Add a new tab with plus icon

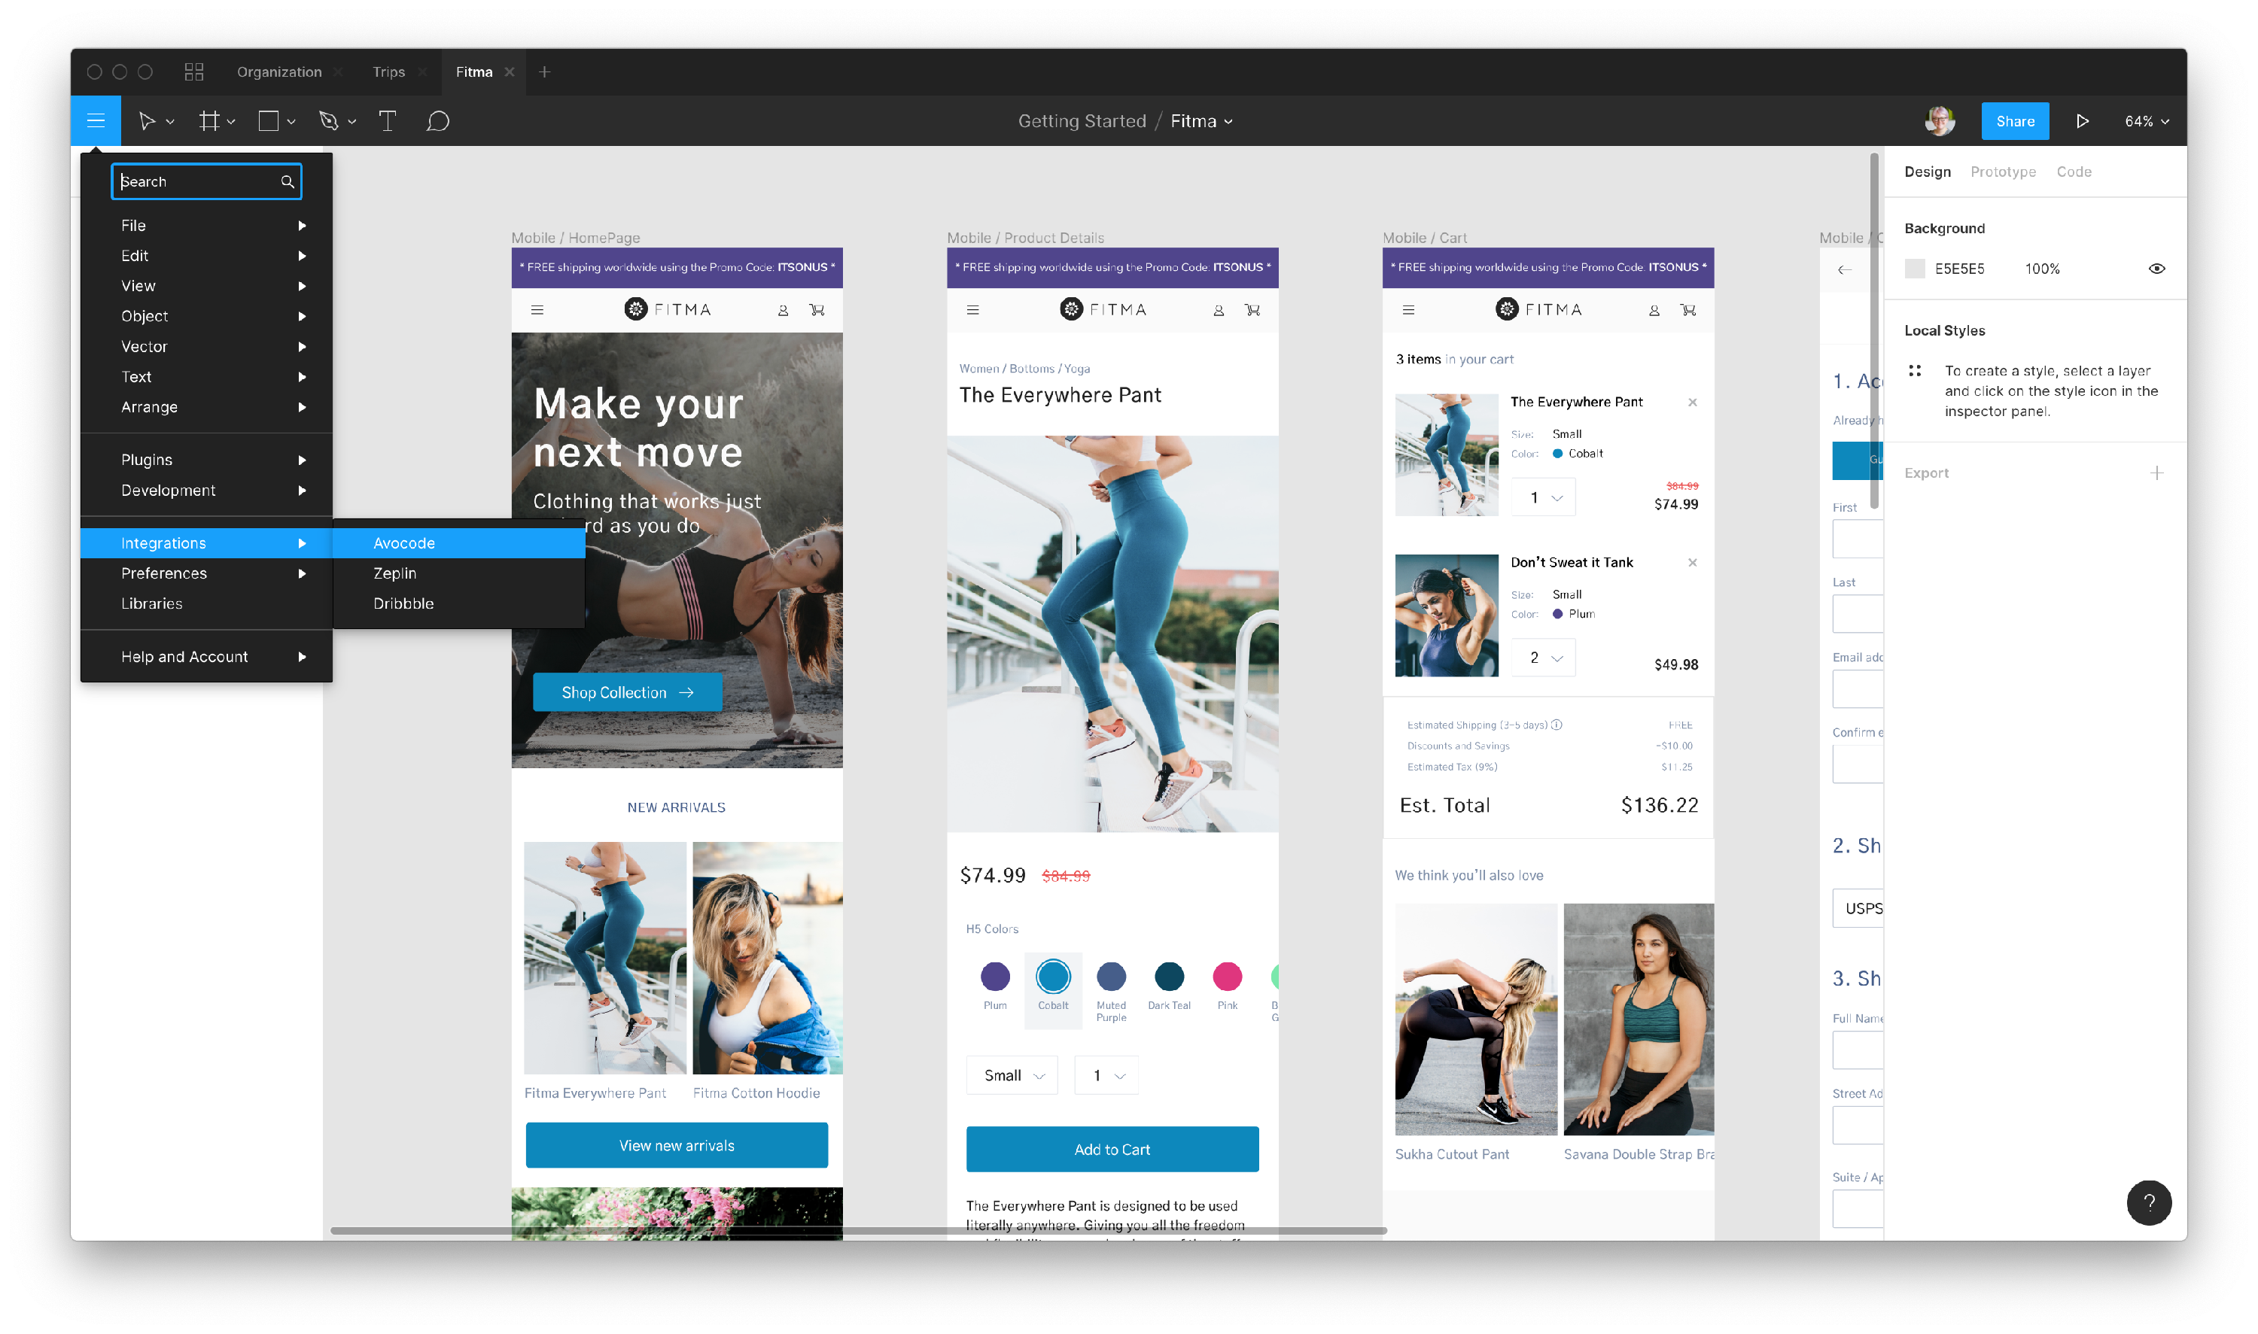(544, 71)
